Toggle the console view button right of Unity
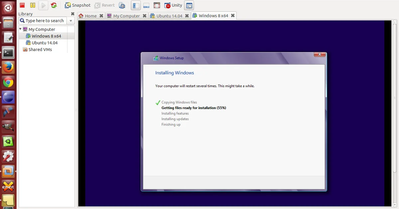This screenshot has width=399, height=209. coord(189,5)
